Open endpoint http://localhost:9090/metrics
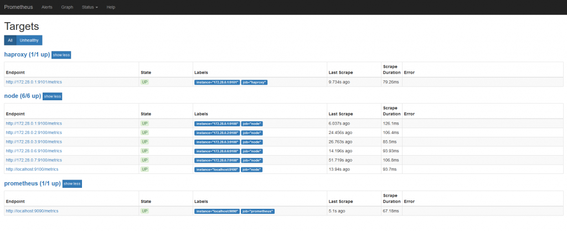The image size is (567, 231). 32,211
